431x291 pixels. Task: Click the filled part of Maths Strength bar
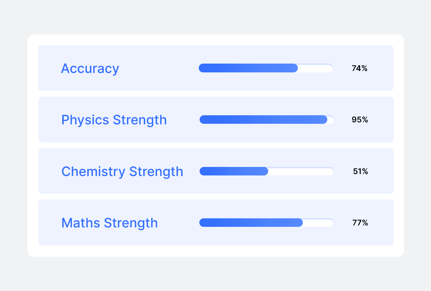[x=251, y=223]
